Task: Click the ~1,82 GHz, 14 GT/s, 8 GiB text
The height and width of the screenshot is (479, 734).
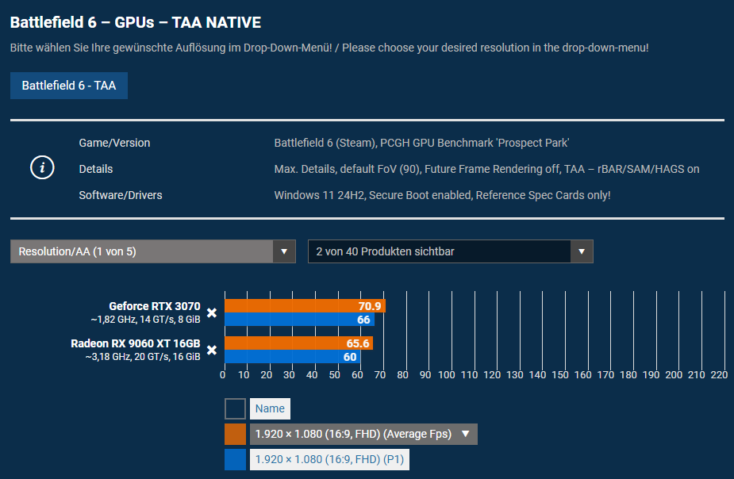Action: [145, 320]
